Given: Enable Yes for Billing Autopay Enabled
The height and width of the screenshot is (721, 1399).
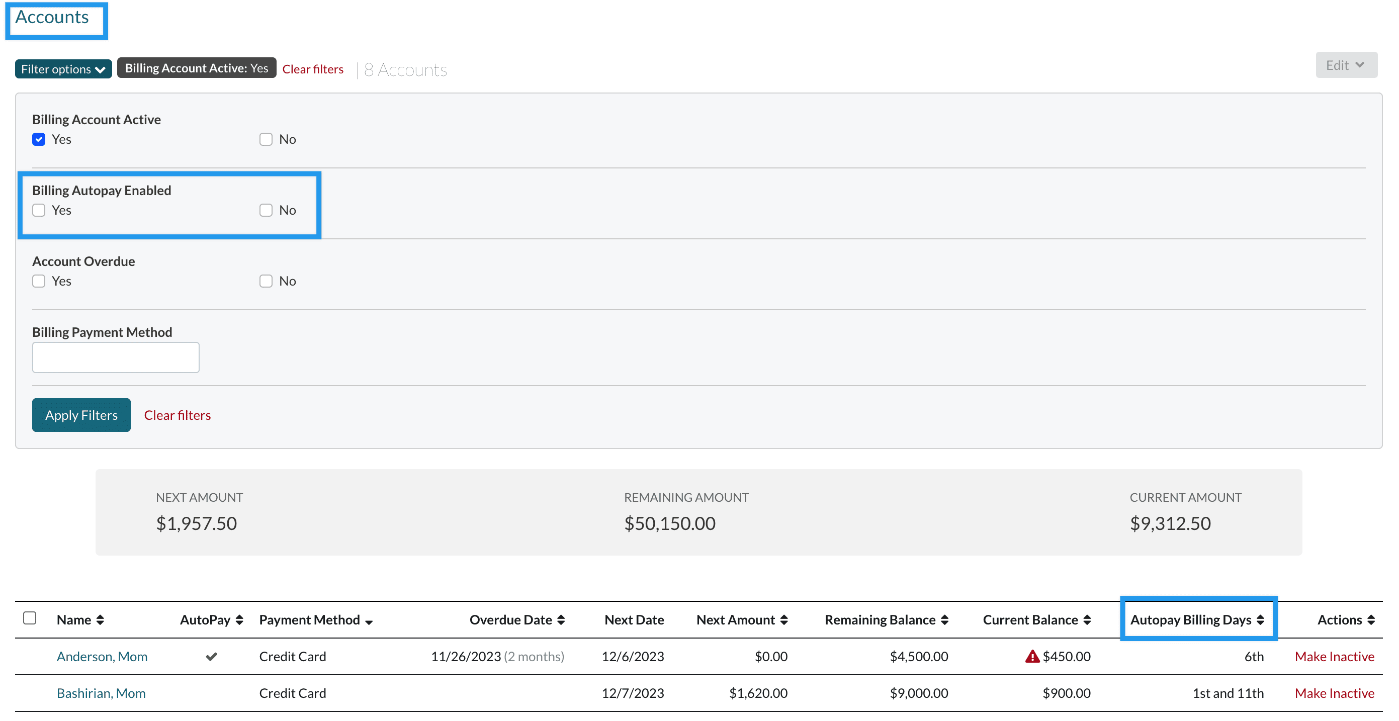Looking at the screenshot, I should pyautogui.click(x=39, y=210).
